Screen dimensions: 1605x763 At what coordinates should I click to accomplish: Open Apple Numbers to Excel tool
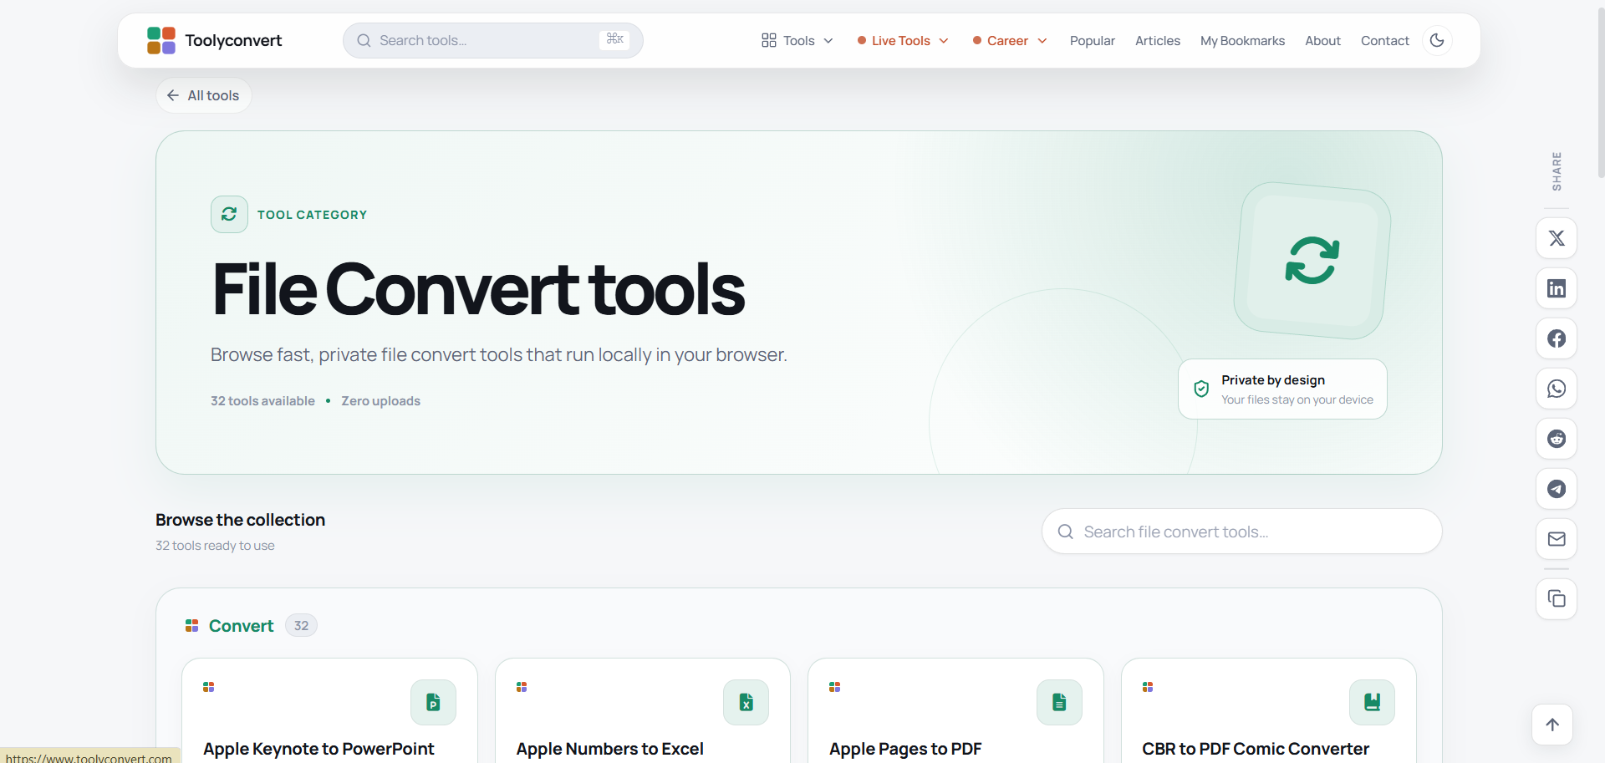coord(610,749)
